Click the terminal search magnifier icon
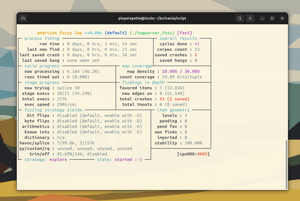 click(x=239, y=18)
